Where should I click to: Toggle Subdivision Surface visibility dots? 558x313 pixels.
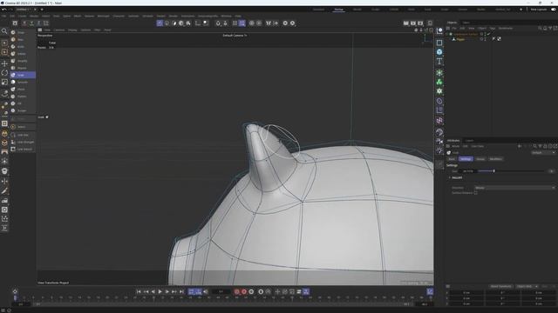(485, 34)
